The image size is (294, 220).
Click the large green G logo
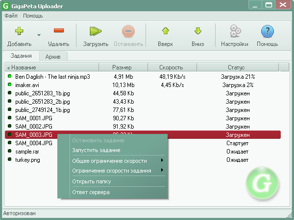coord(261,183)
